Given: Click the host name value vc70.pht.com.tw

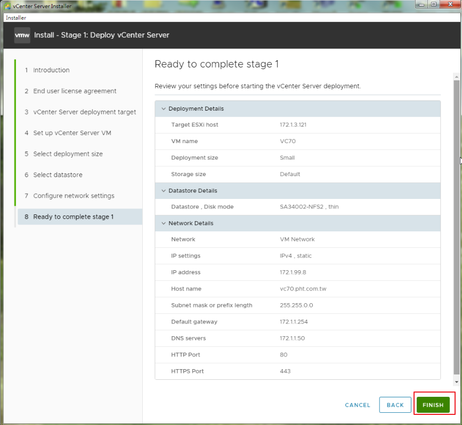Looking at the screenshot, I should 303,289.
